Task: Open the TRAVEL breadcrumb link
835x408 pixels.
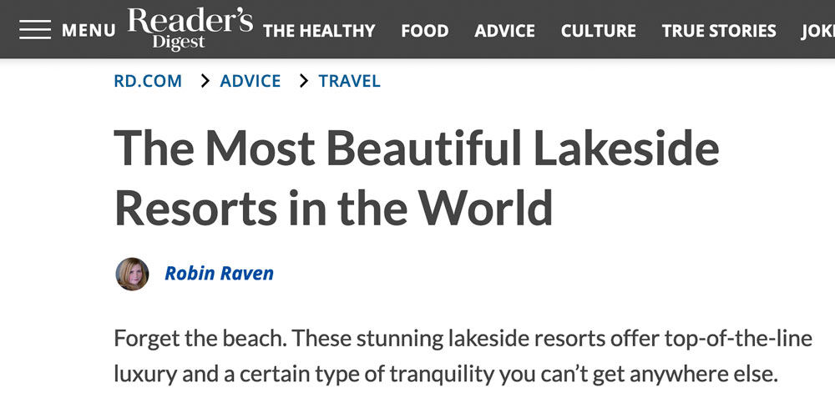Action: click(350, 81)
